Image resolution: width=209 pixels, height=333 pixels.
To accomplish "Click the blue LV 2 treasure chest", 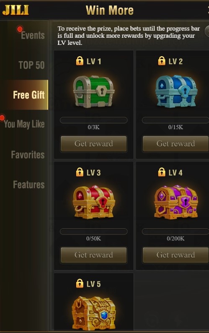I will pyautogui.click(x=176, y=91).
